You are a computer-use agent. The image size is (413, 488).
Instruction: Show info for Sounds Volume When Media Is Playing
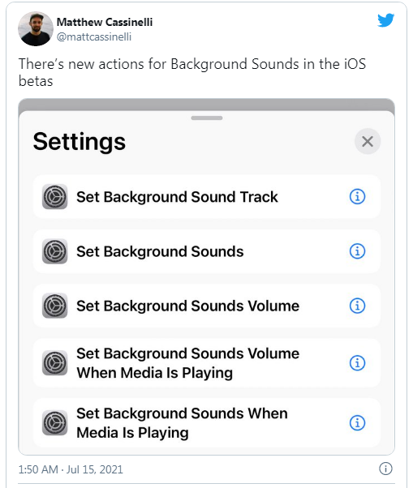tap(357, 363)
